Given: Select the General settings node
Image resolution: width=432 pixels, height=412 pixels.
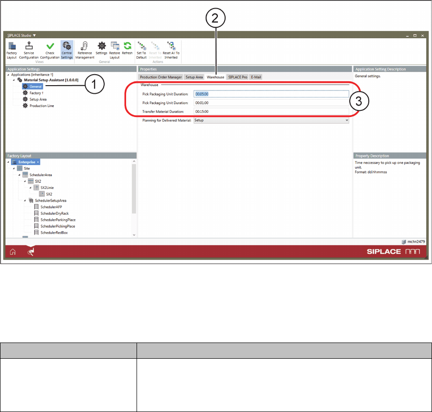Looking at the screenshot, I should pos(32,87).
